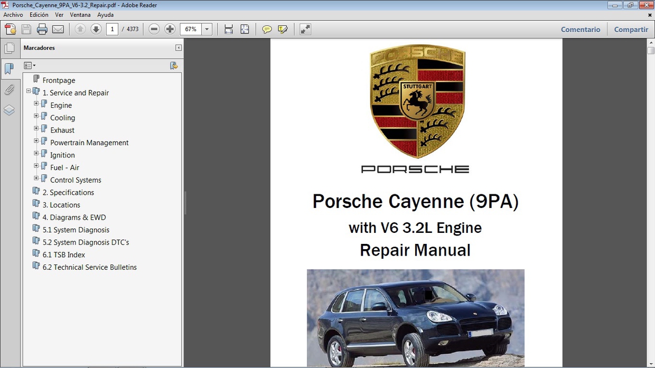Open the Print dialog icon
Image resolution: width=655 pixels, height=368 pixels.
pyautogui.click(x=42, y=29)
